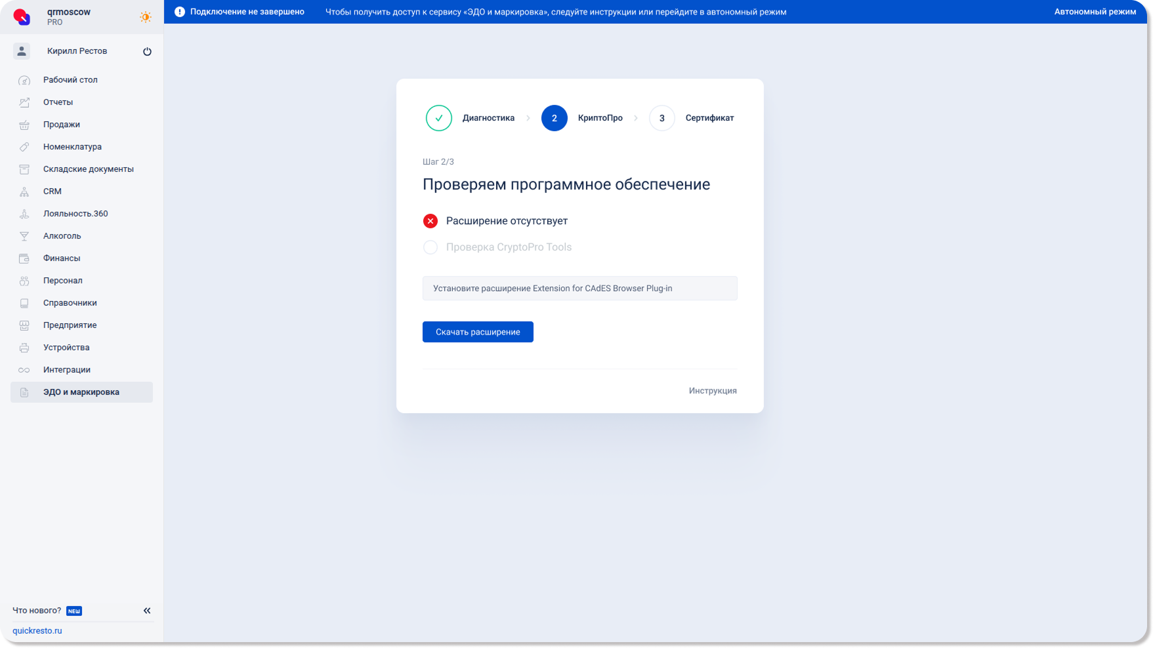Open the user profile avatar icon

point(22,51)
